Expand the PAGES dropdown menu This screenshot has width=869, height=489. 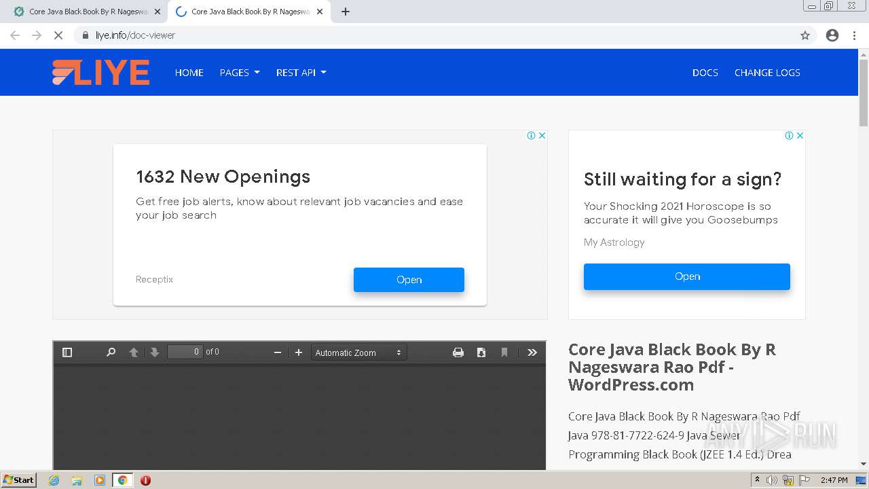pos(240,73)
